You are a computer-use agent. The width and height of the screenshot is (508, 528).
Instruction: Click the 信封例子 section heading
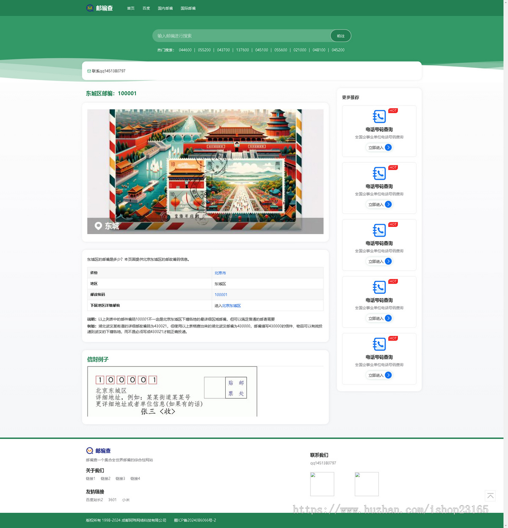click(x=98, y=359)
